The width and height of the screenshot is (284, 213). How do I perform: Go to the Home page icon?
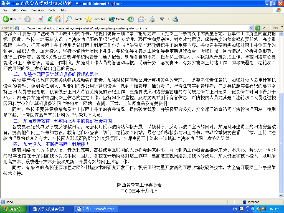(58, 19)
